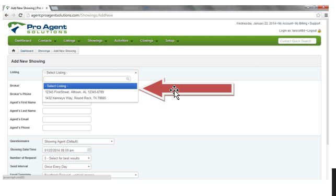
Task: Click the Pro Agent Solutions logo
Action: (x=38, y=28)
